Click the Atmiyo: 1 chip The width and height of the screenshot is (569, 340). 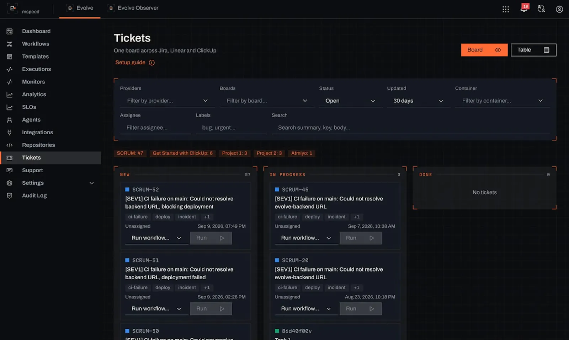(x=302, y=153)
